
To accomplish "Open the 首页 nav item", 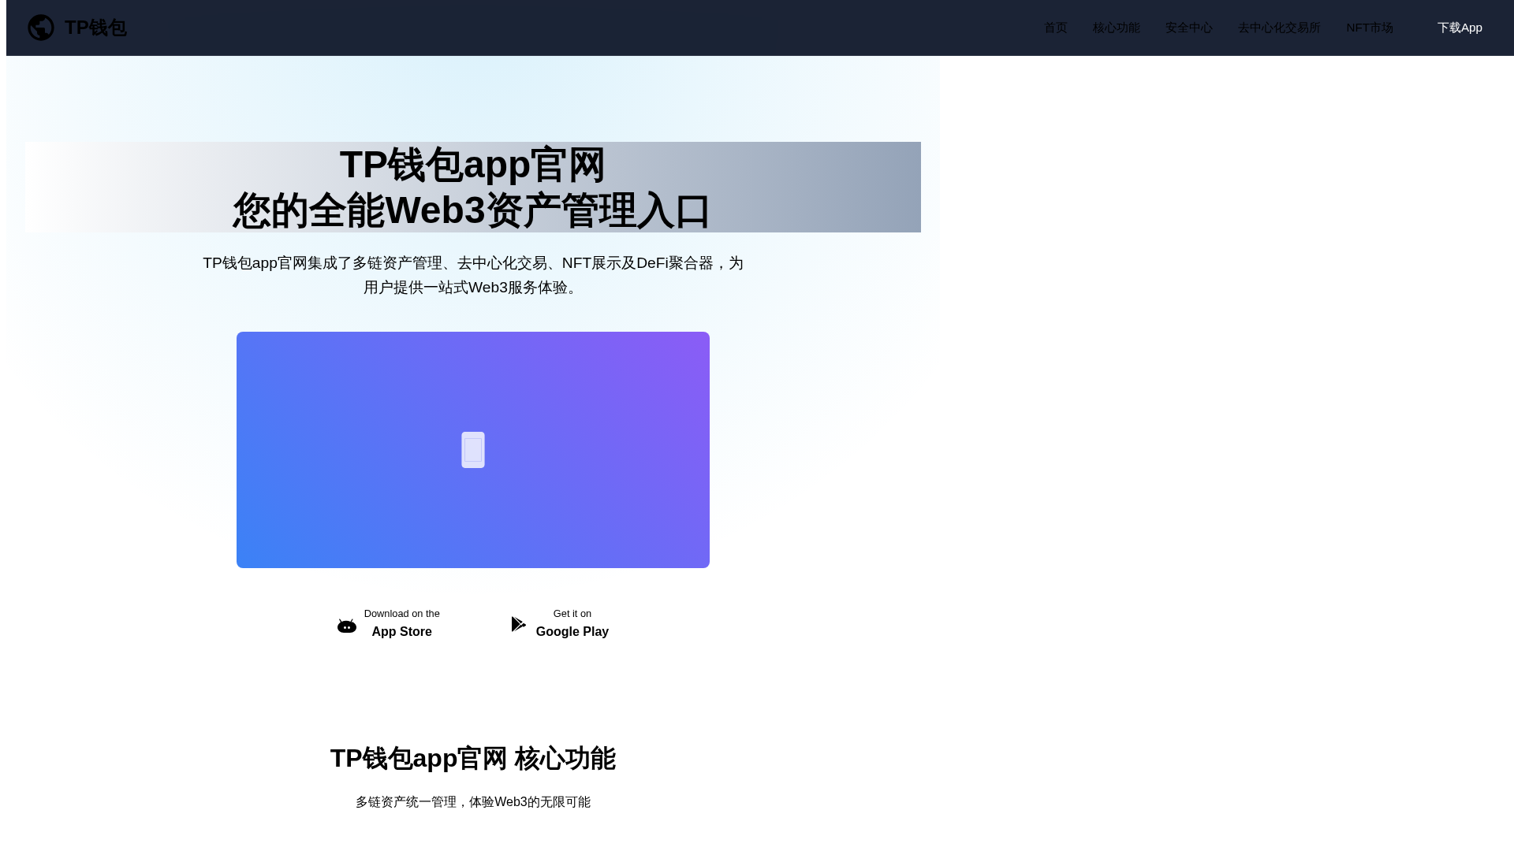I will click(1055, 28).
